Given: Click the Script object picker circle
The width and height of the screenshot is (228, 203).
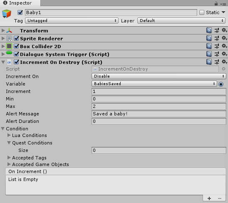Looking at the screenshot, I should [x=224, y=69].
